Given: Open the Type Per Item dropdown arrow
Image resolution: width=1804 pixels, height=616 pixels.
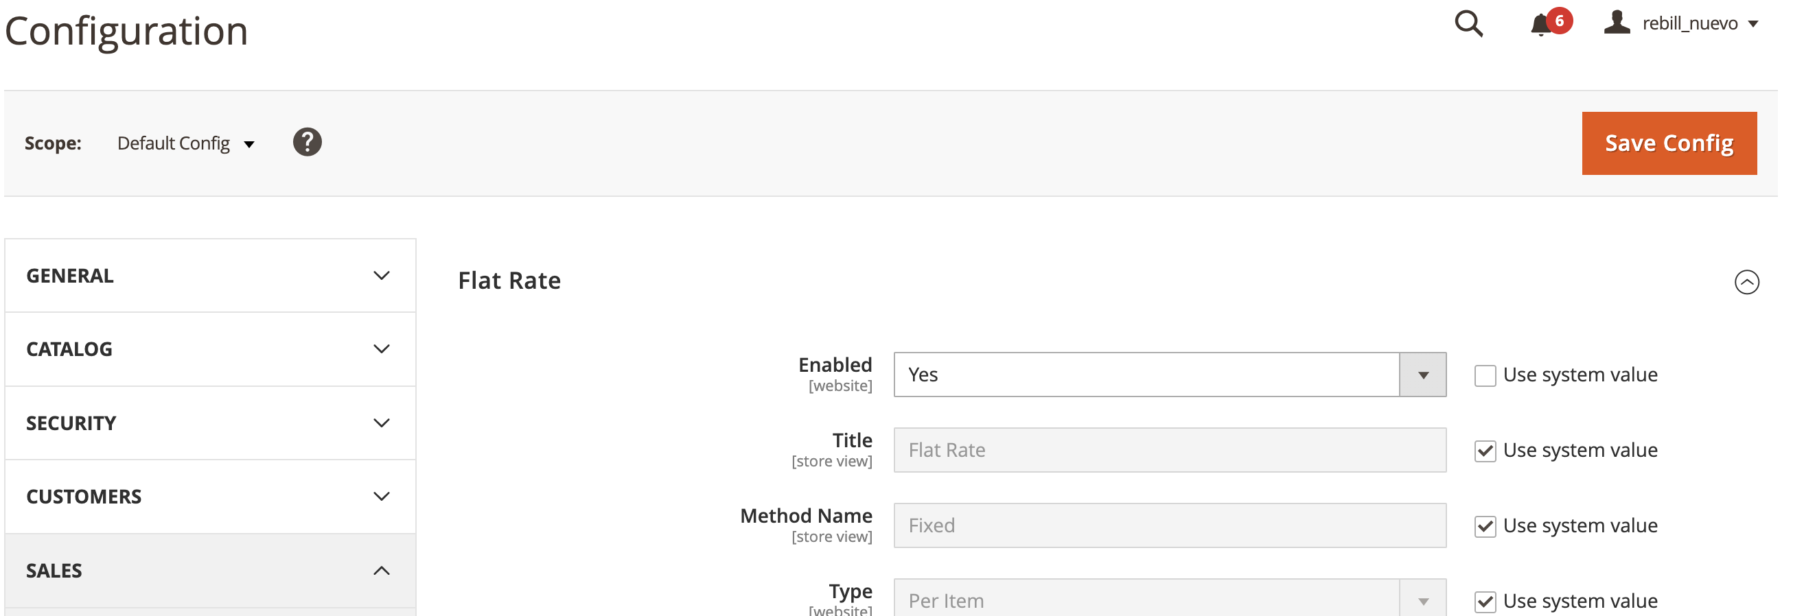Looking at the screenshot, I should (1422, 601).
